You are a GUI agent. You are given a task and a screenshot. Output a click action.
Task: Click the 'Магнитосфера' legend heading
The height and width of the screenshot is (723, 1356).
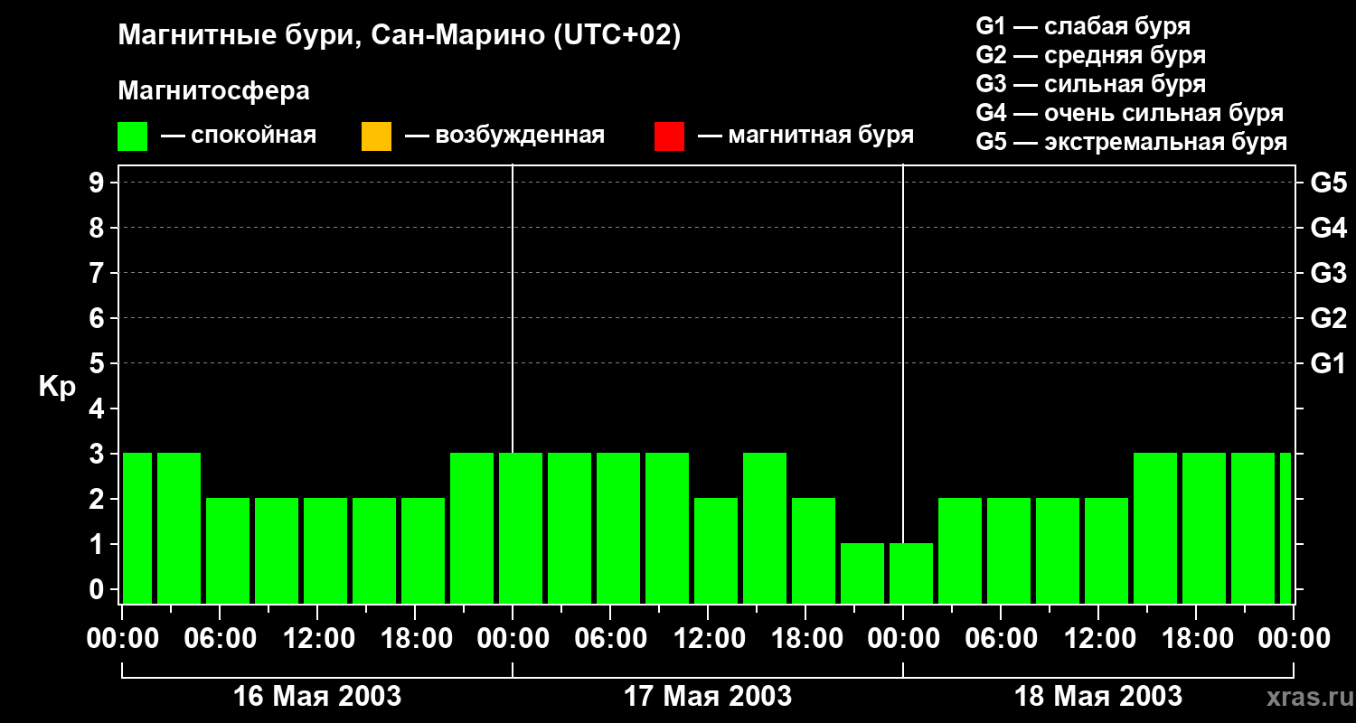(x=213, y=90)
